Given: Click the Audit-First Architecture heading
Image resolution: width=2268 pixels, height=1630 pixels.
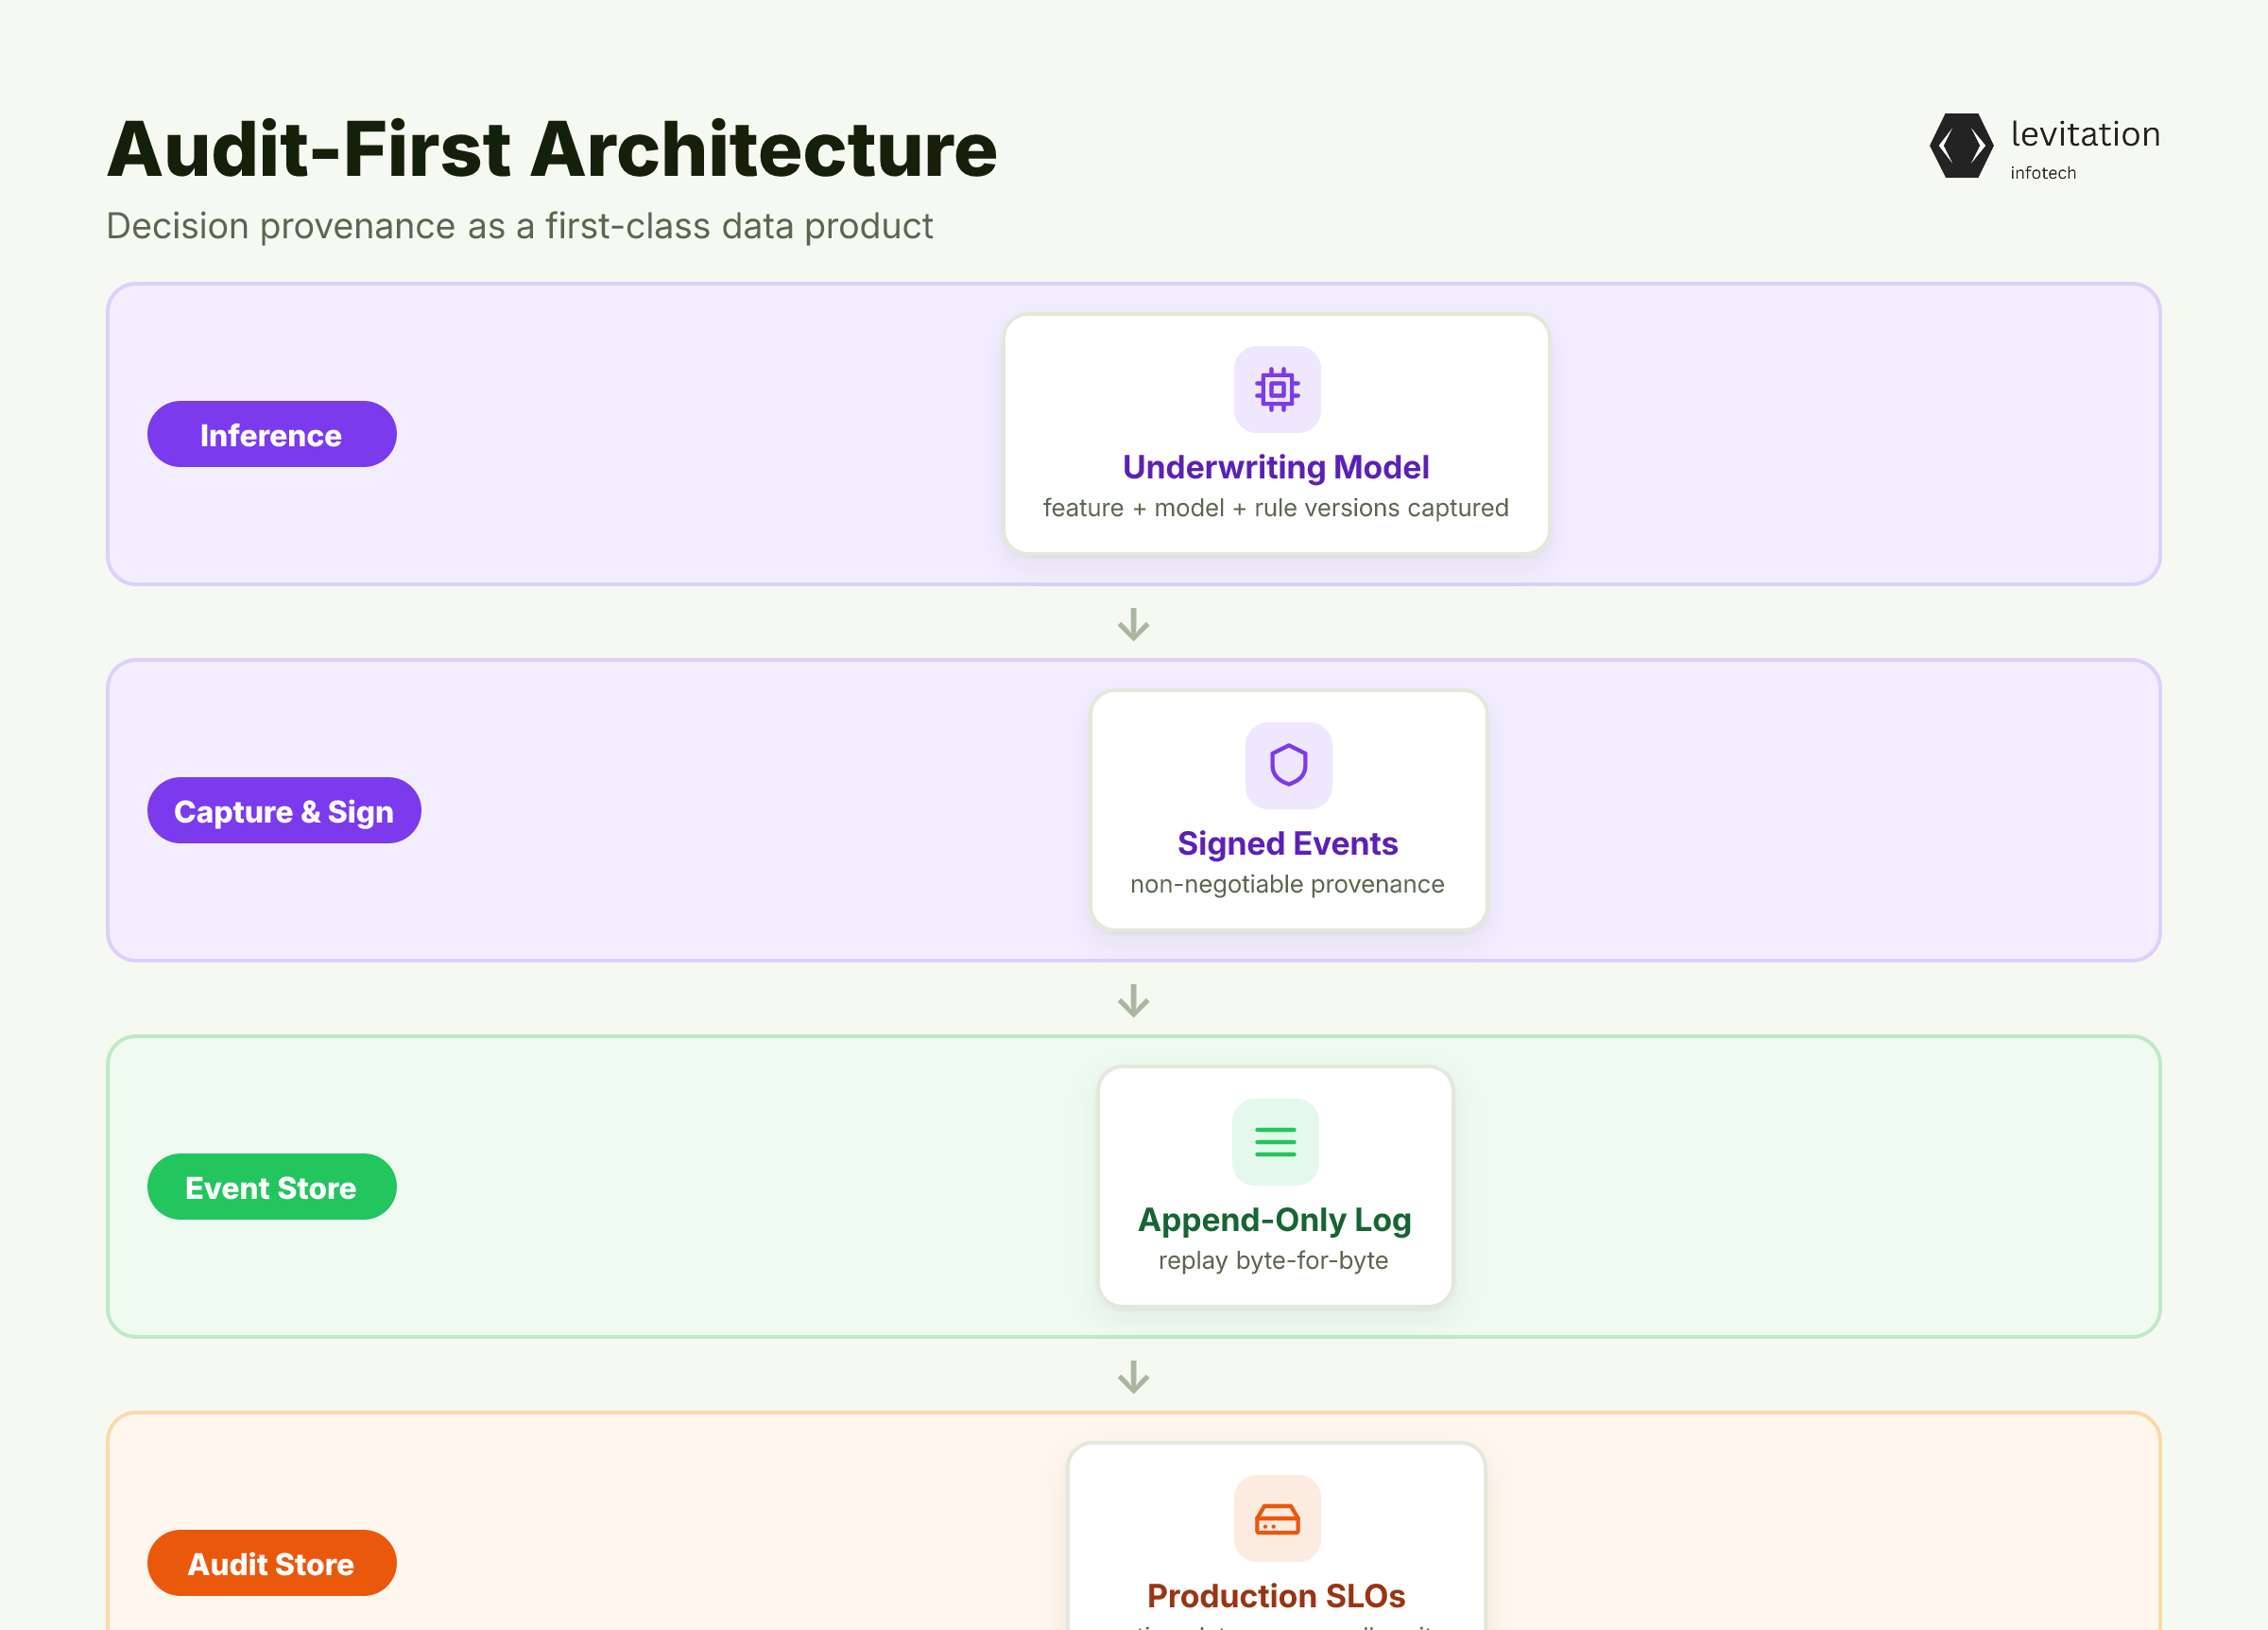Looking at the screenshot, I should pyautogui.click(x=552, y=149).
